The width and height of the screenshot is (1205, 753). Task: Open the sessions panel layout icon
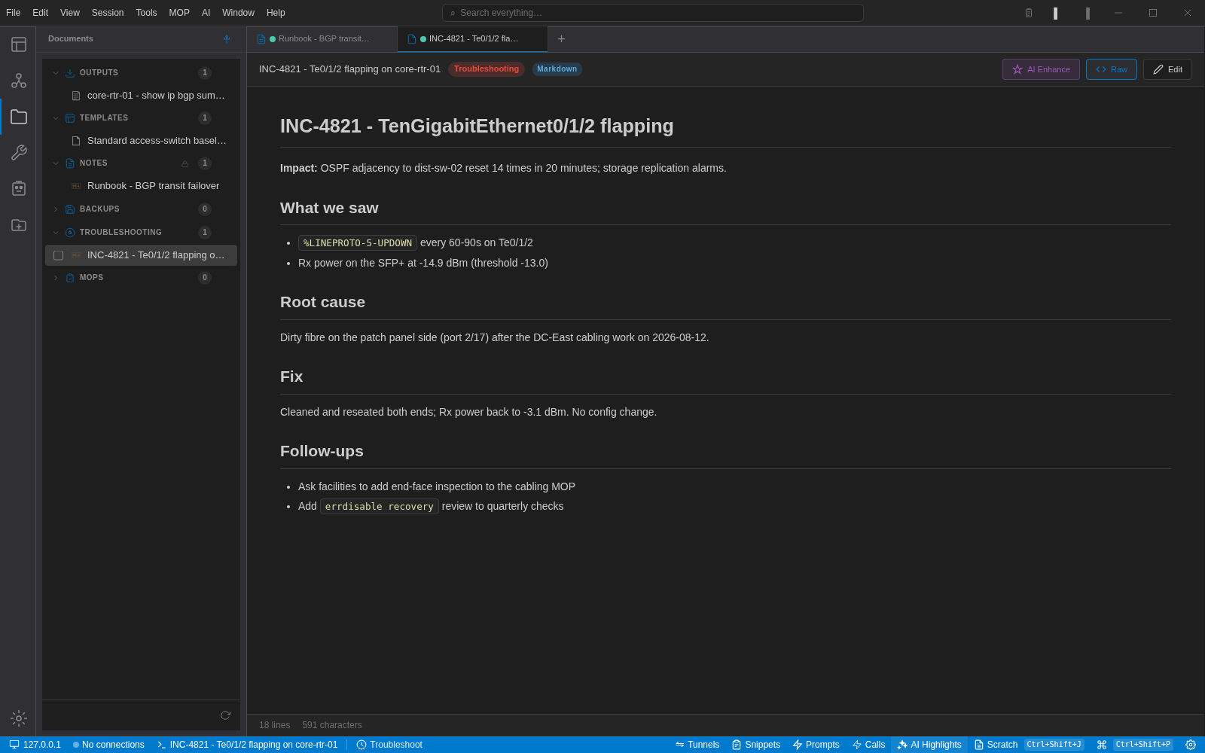point(18,44)
